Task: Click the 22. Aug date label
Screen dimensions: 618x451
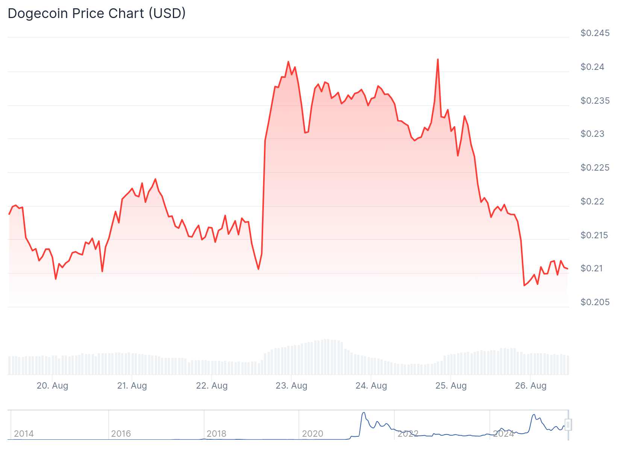Action: (212, 386)
